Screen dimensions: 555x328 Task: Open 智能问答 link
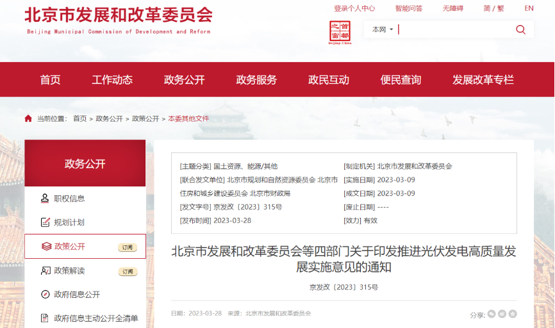409,8
